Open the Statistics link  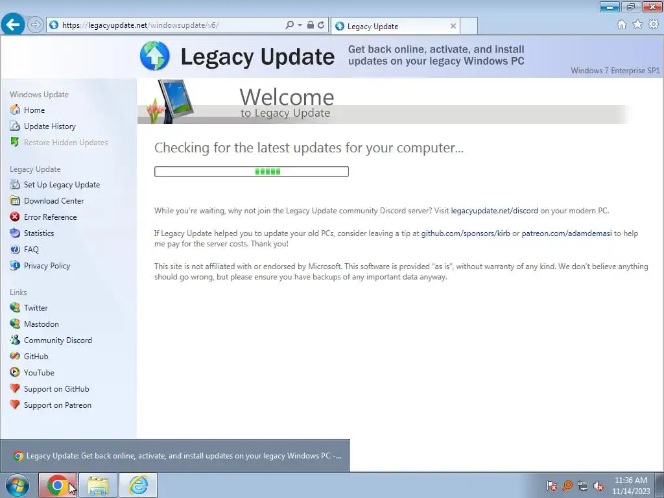39,233
